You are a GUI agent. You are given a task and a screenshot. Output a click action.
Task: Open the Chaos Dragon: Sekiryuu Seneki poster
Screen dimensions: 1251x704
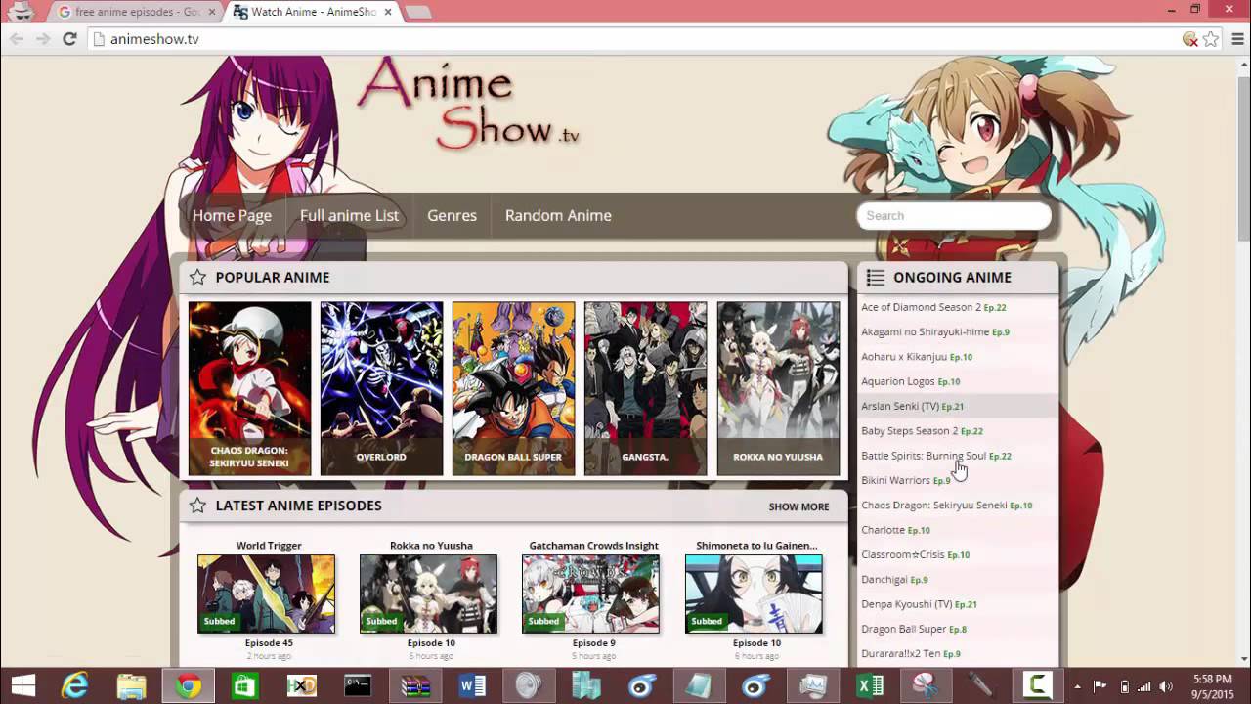click(249, 388)
